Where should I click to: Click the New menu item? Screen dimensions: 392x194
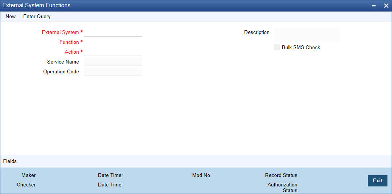(x=11, y=17)
